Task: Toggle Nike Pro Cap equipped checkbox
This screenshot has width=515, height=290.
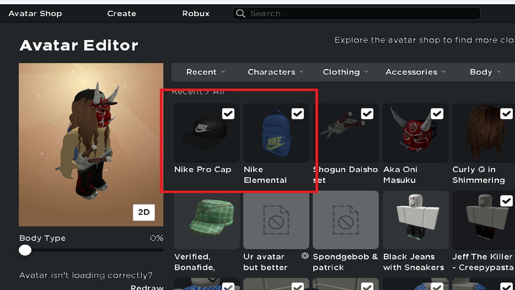Action: [228, 114]
